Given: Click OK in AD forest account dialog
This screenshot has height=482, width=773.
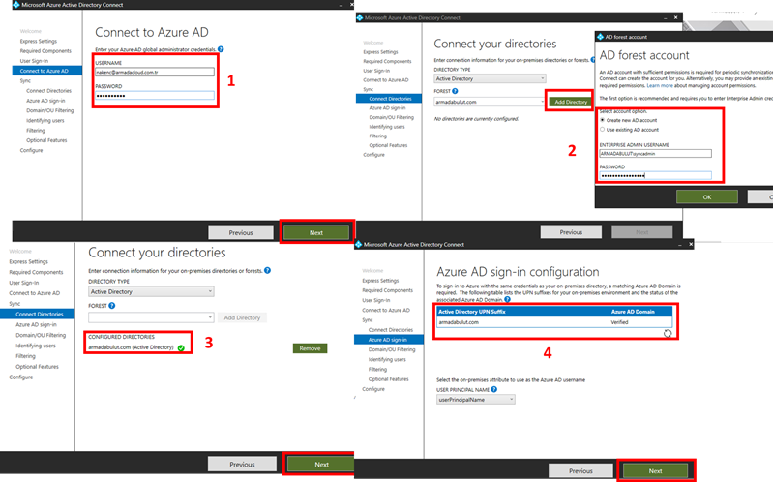Looking at the screenshot, I should pos(707,196).
